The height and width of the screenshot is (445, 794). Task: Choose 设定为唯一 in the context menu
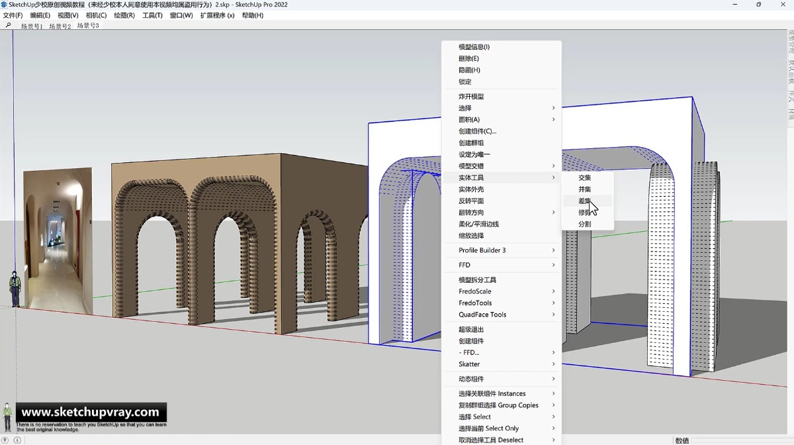click(501, 154)
